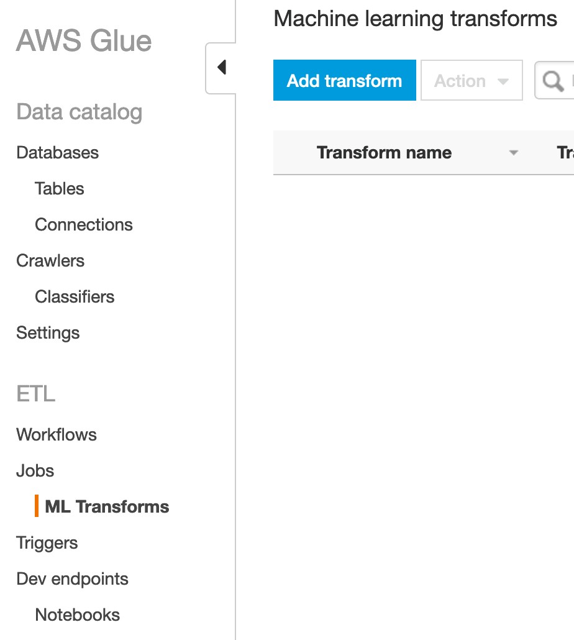This screenshot has width=574, height=640.
Task: Click the Transform name column header
Action: tap(384, 153)
